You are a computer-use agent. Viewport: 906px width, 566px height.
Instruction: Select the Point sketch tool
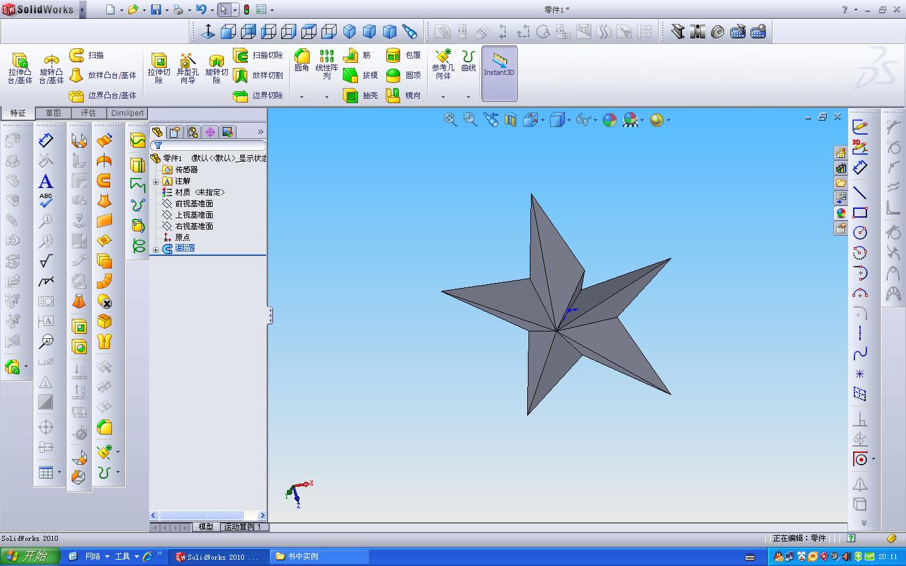[x=860, y=374]
